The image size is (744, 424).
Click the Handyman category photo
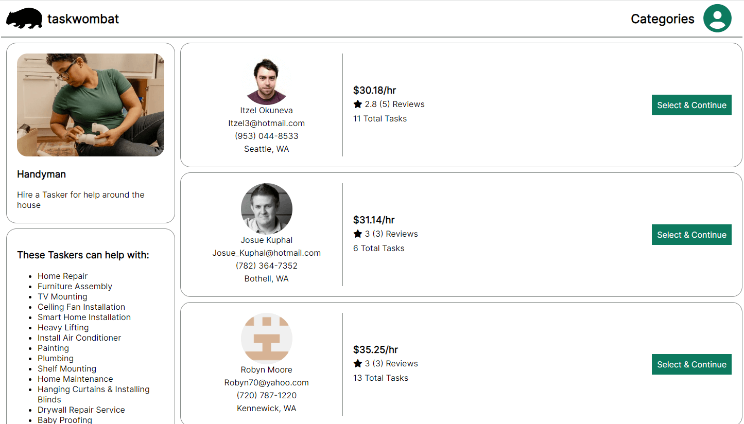(91, 105)
